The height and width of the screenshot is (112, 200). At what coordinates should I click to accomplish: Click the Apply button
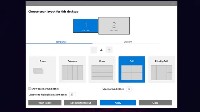118,103
